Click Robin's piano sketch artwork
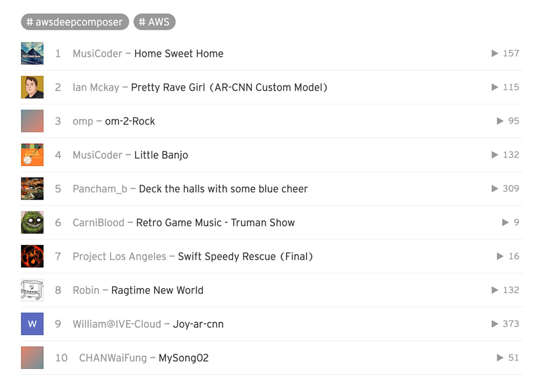The image size is (536, 390). 32,290
